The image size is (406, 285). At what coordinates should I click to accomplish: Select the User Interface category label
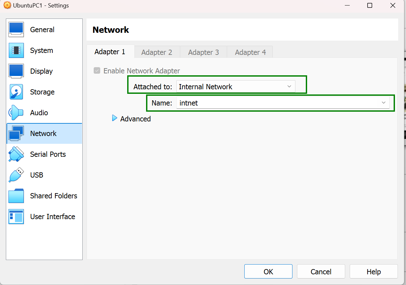53,217
